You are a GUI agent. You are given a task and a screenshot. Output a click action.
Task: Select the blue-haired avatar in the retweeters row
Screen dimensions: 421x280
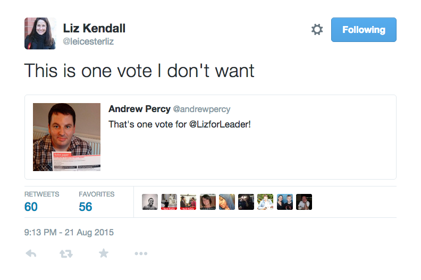227,202
